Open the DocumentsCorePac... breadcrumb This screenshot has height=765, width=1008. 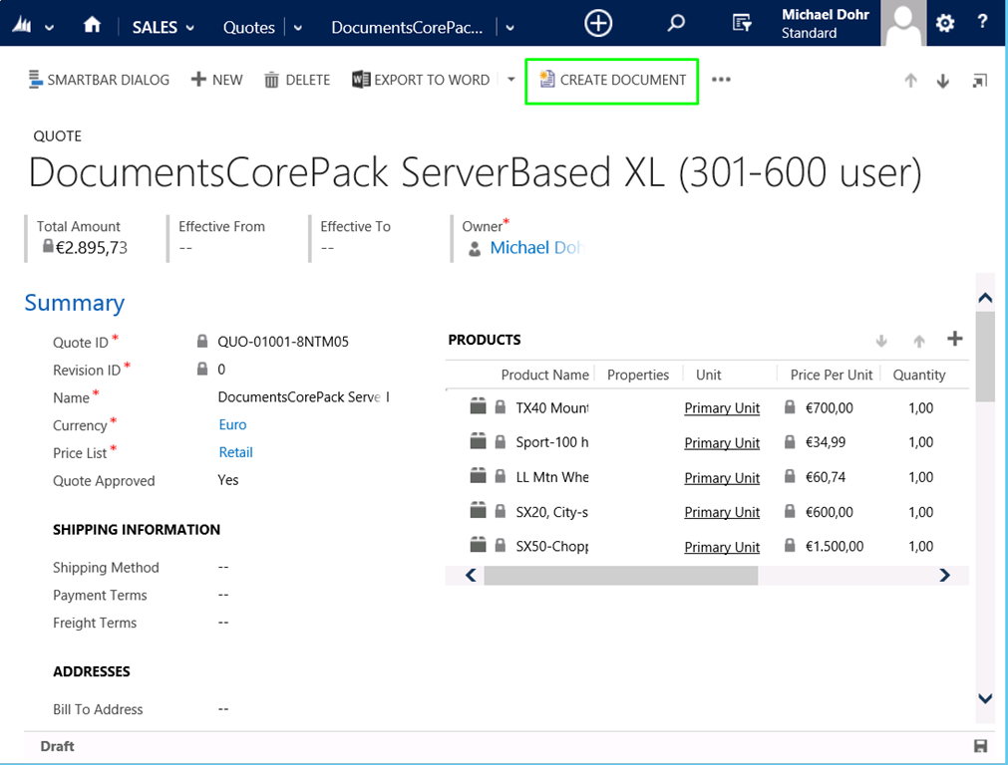(407, 28)
